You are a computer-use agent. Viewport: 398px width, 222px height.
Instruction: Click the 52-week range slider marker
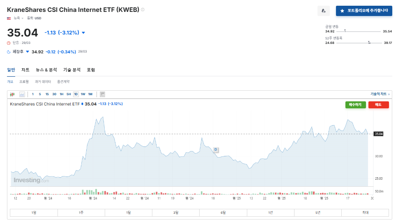pyautogui.click(x=369, y=42)
